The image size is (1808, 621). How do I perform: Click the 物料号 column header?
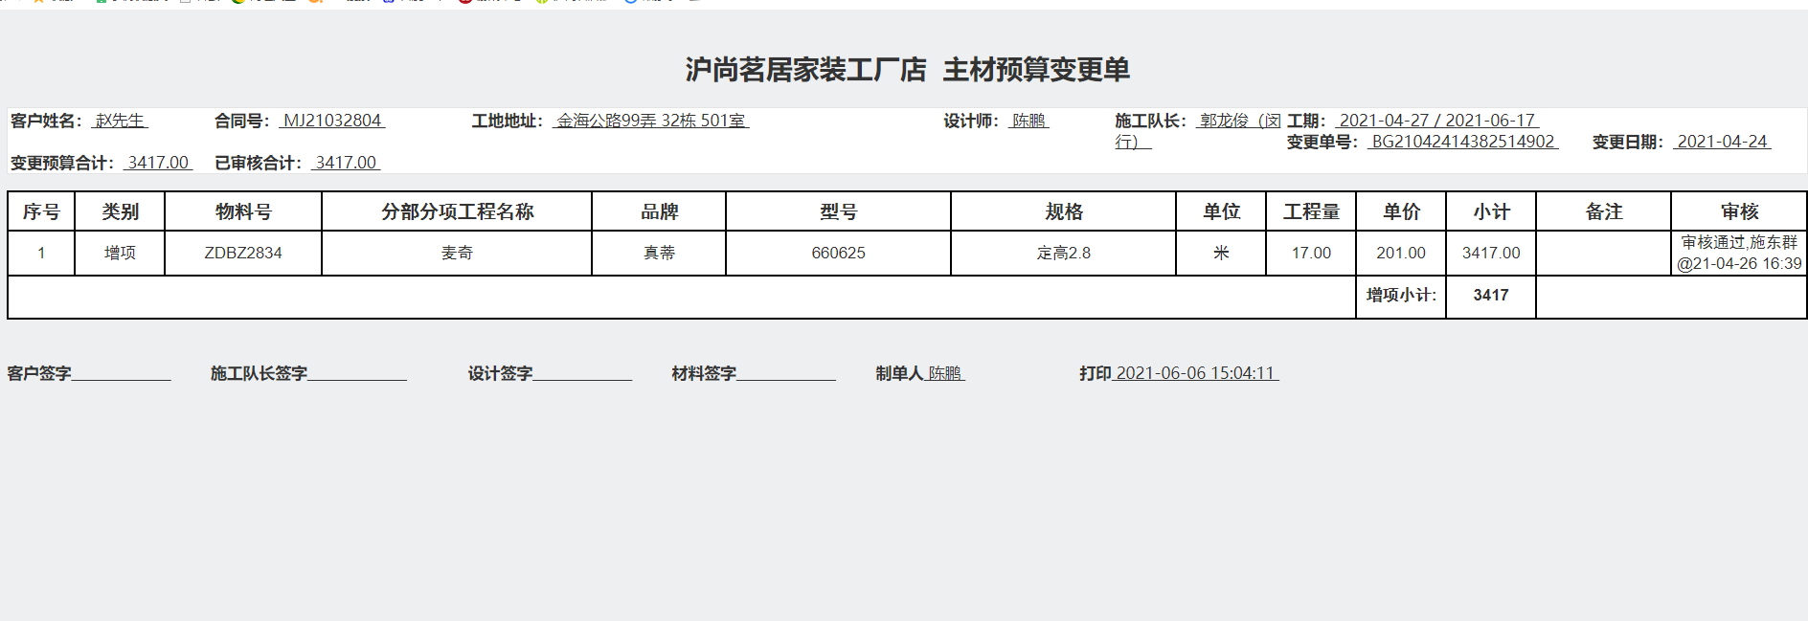[x=243, y=211]
